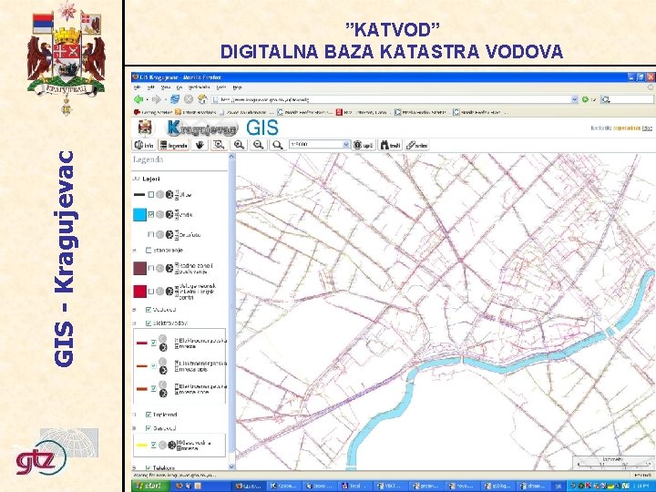656x492 pixels.
Task: Click the snimi save tool button
Action: [x=417, y=145]
